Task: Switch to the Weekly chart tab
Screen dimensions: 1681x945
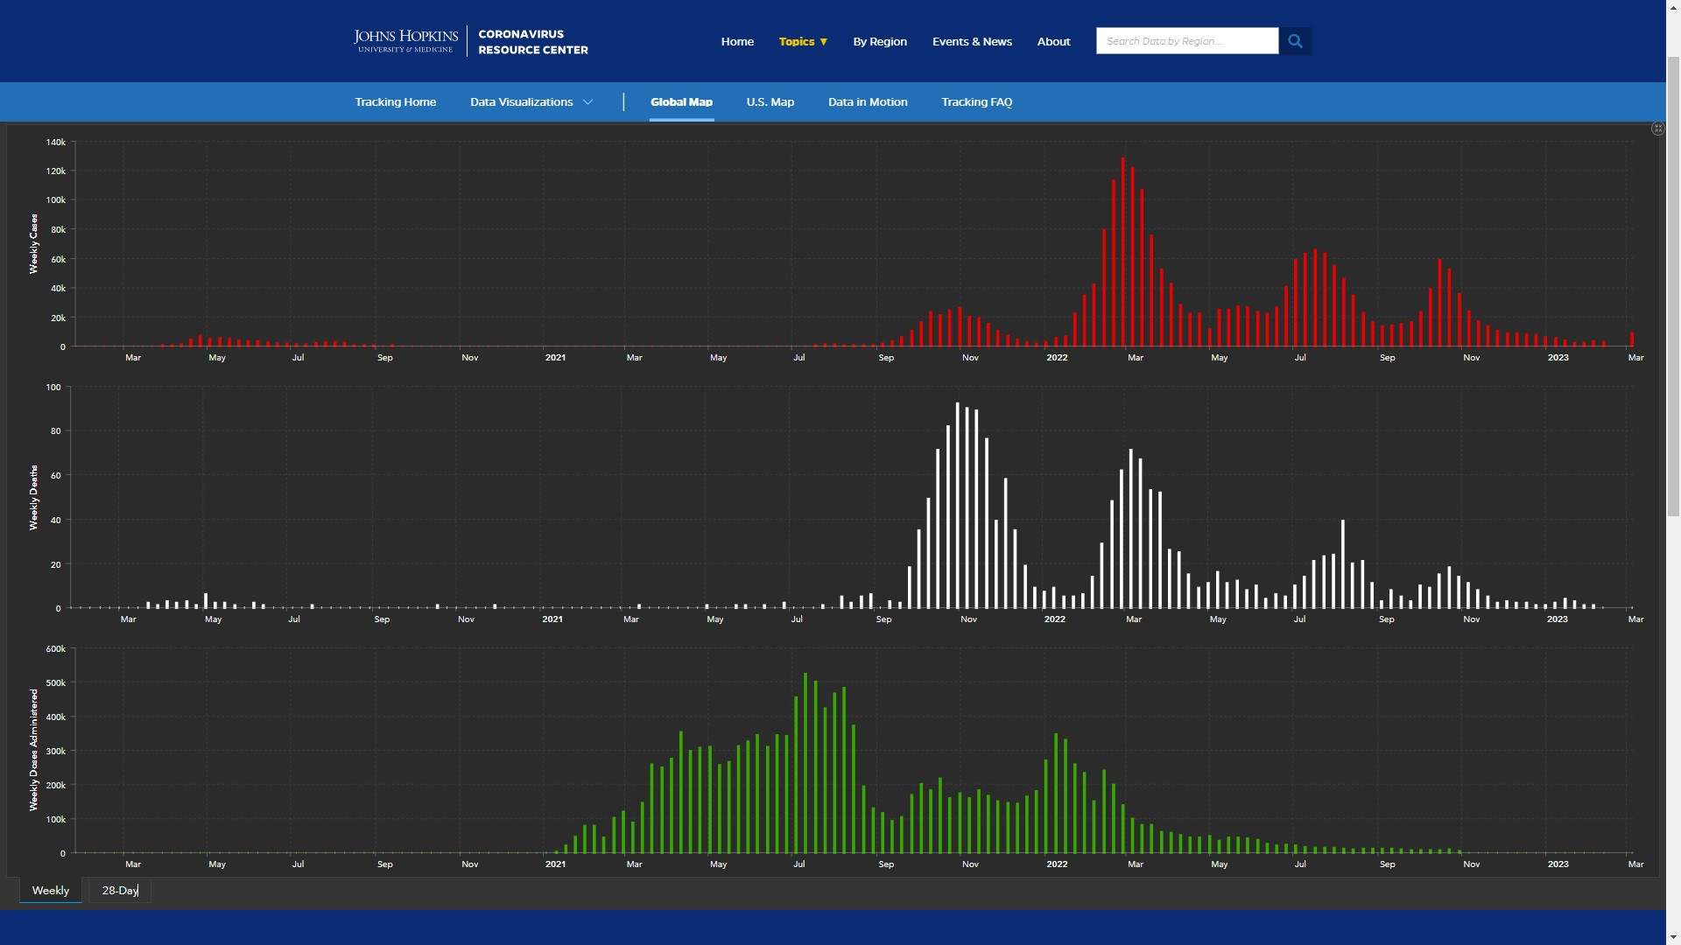Action: 50,891
